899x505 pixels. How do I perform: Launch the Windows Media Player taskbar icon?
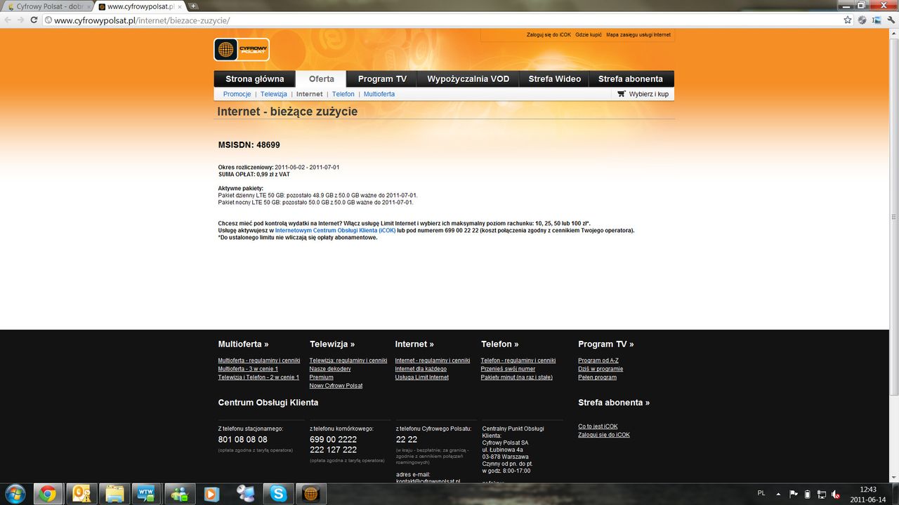tap(212, 494)
